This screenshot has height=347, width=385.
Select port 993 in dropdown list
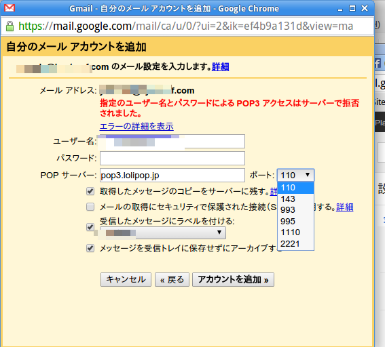coord(295,210)
